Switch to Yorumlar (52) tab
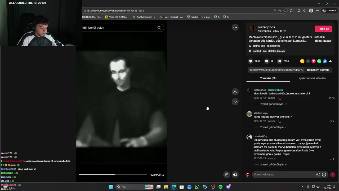Image resolution: width=339 pixels, height=191 pixels. click(268, 78)
